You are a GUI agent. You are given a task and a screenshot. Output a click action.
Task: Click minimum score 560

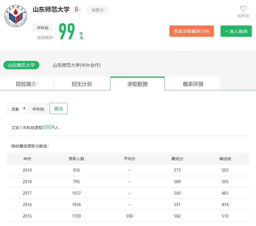coord(177,193)
